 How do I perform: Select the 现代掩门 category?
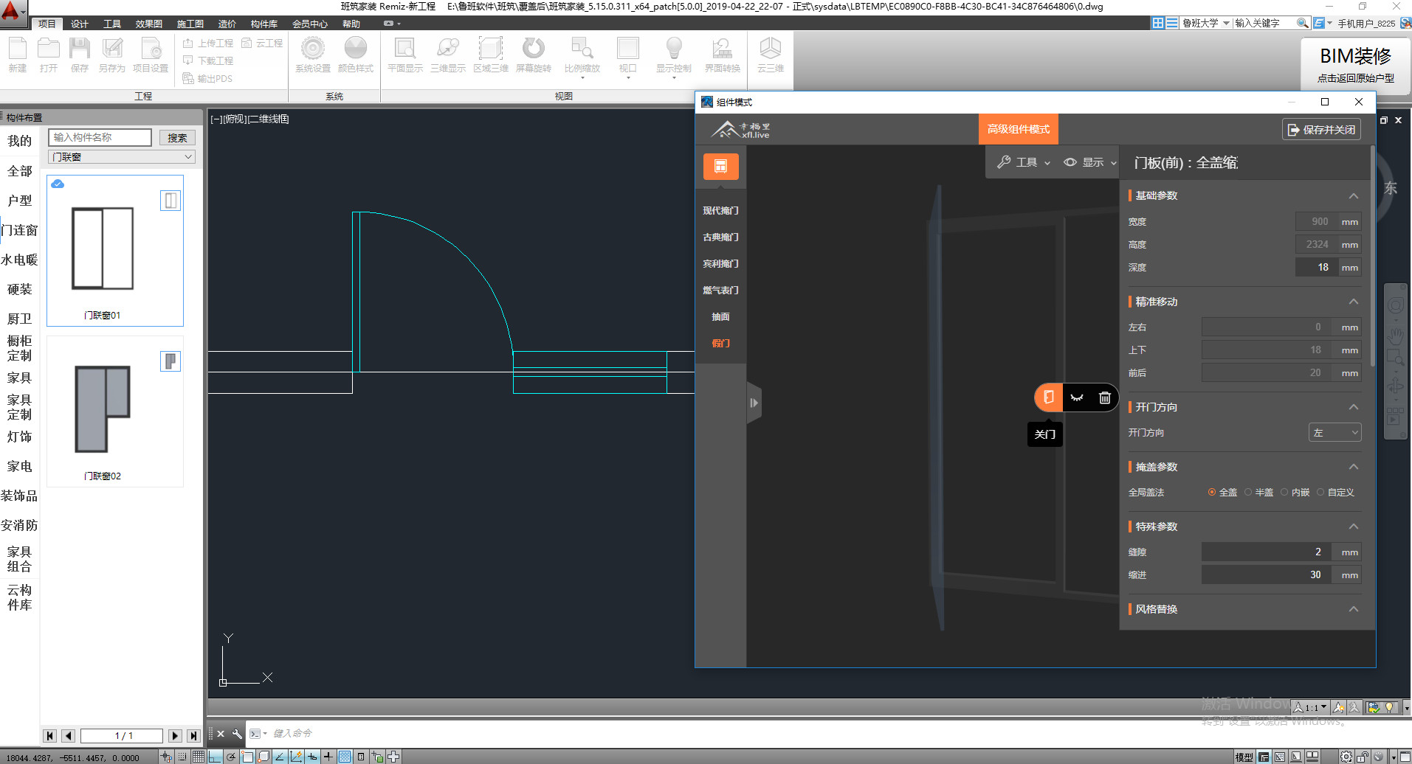coord(720,211)
